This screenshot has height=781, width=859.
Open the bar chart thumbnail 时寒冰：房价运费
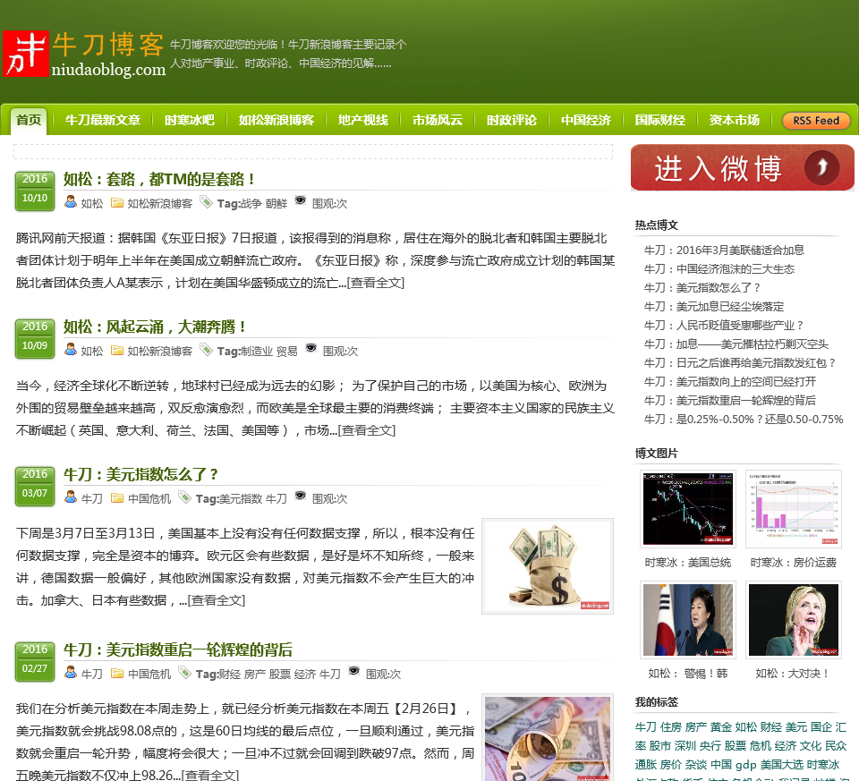tap(794, 508)
